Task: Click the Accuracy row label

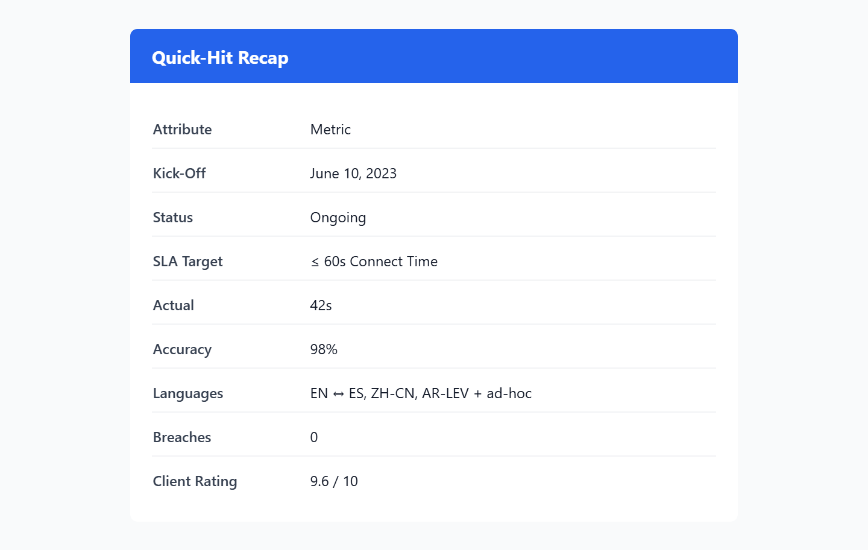Action: point(182,349)
